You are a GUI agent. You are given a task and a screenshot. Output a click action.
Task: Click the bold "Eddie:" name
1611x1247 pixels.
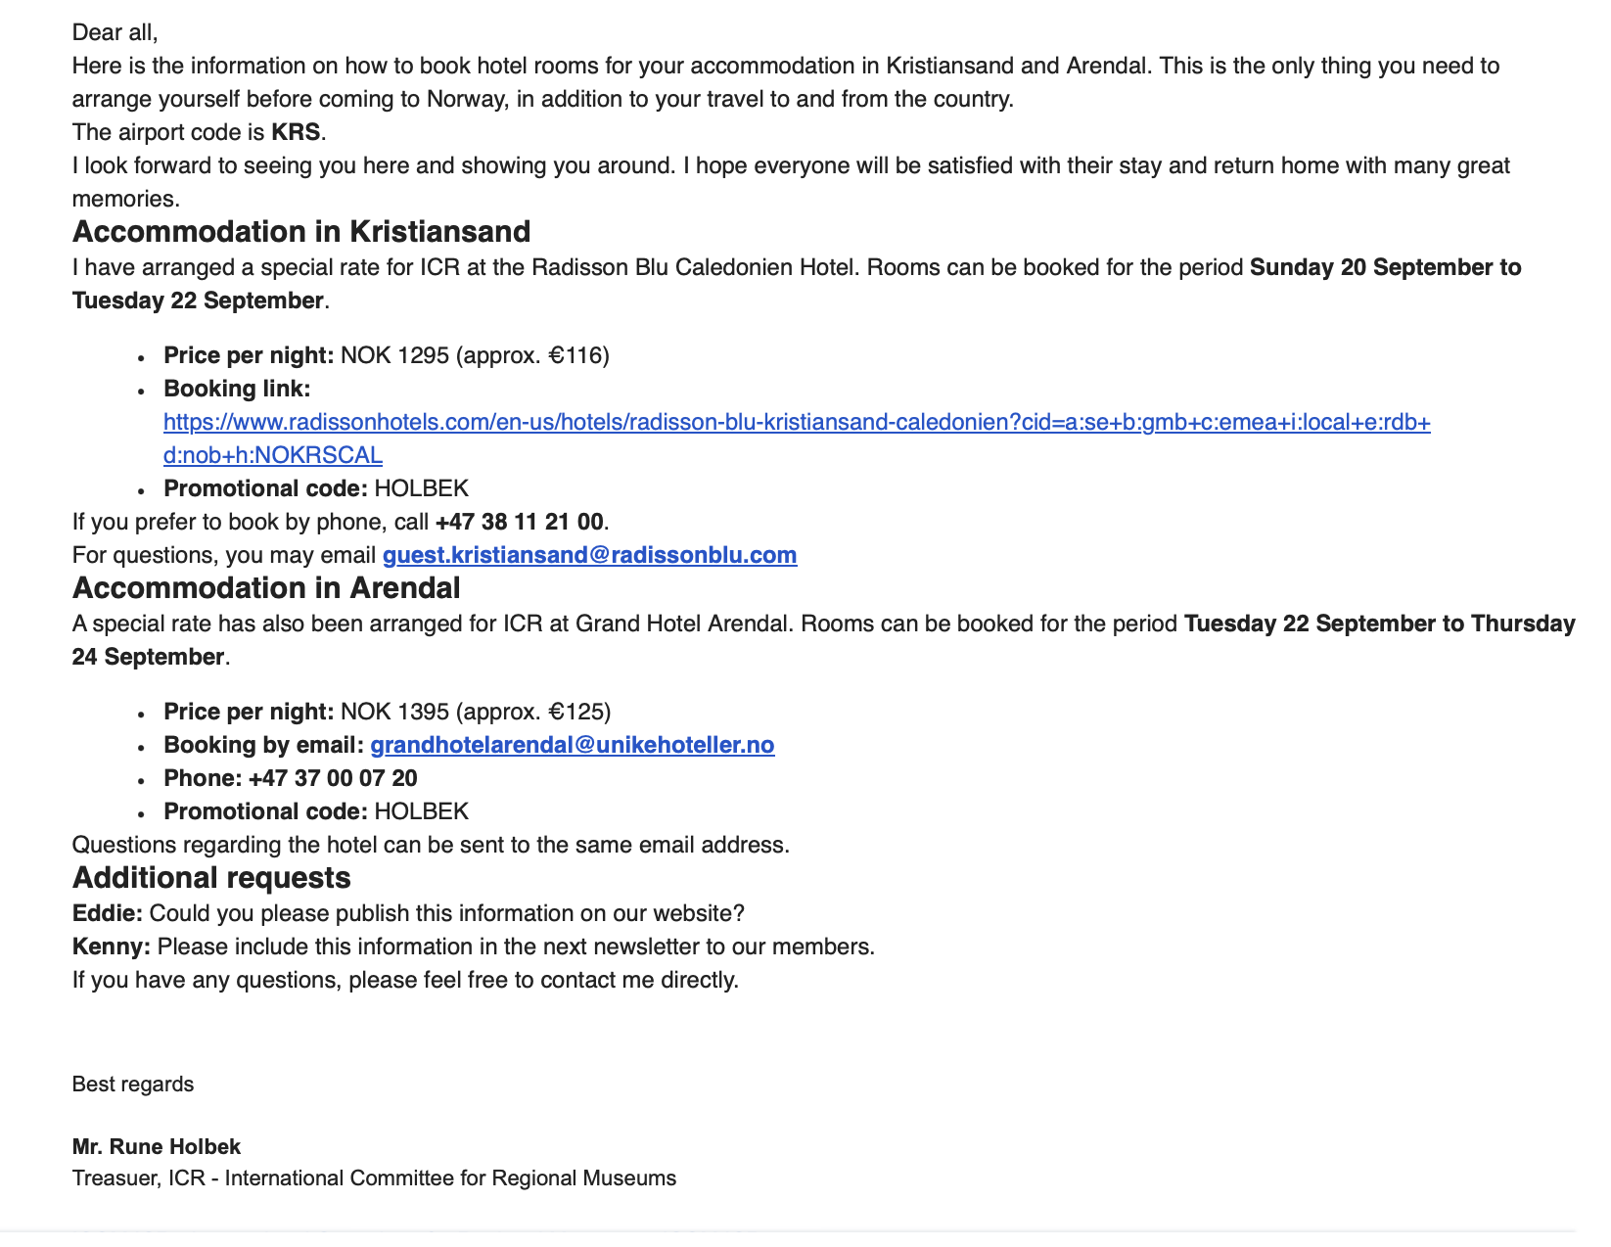click(108, 913)
